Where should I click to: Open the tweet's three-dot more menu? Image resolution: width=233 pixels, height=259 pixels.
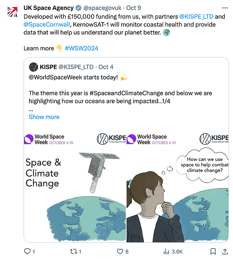(225, 8)
